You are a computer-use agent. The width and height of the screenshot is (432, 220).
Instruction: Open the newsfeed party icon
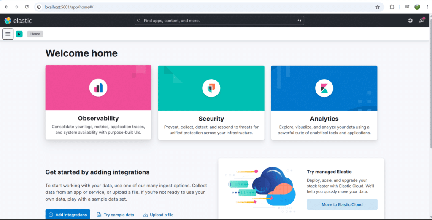tap(421, 20)
